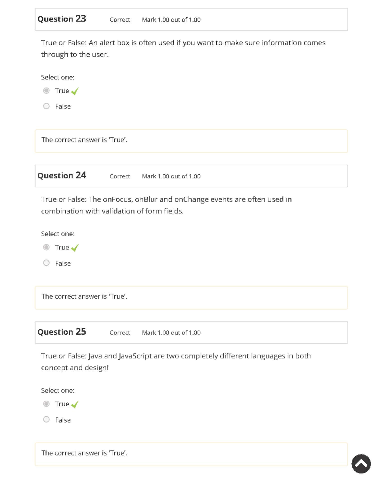
Task: Click the Question 23 header
Action: tap(62, 19)
